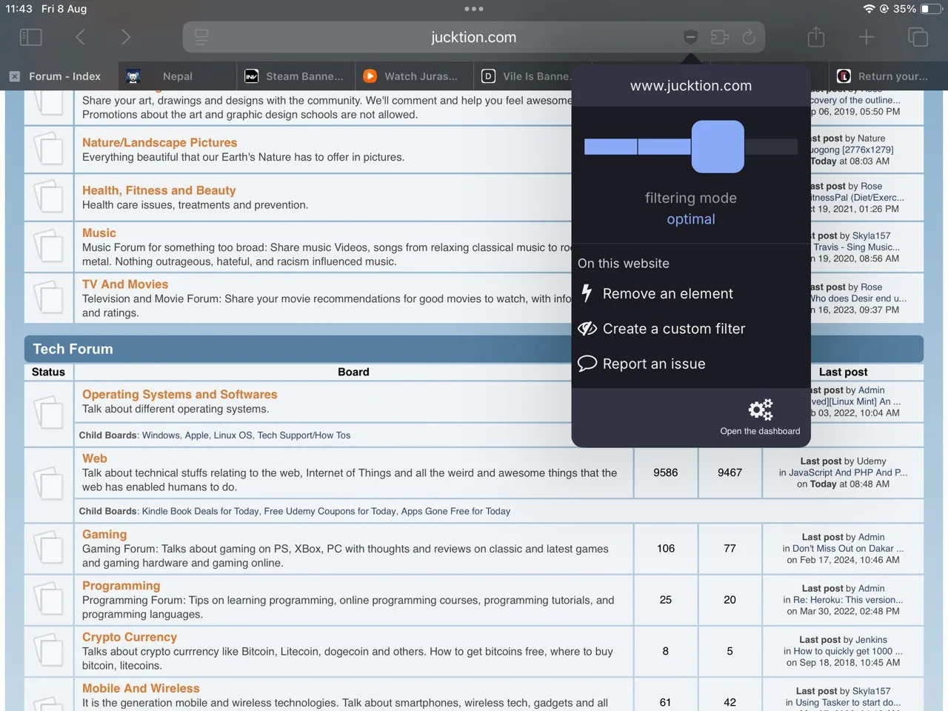Show the tab overview

point(918,37)
